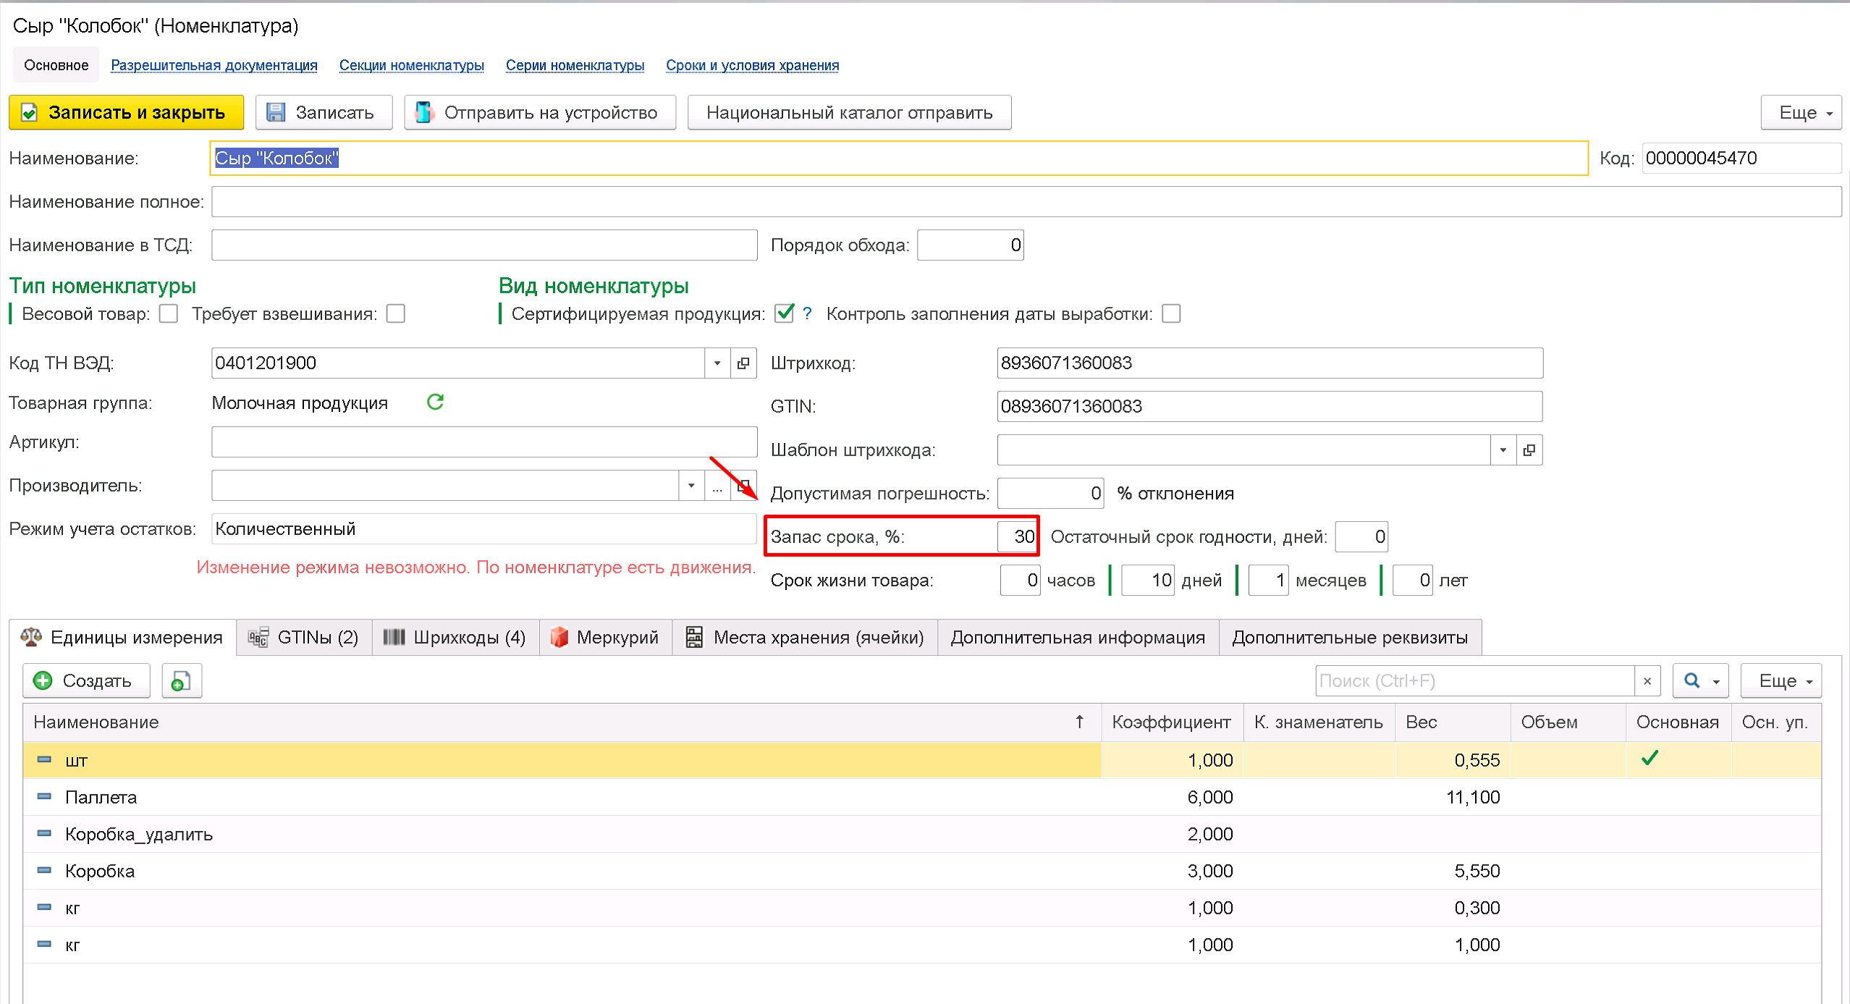Click the row icon of шт unit
The image size is (1850, 1004).
tap(44, 759)
